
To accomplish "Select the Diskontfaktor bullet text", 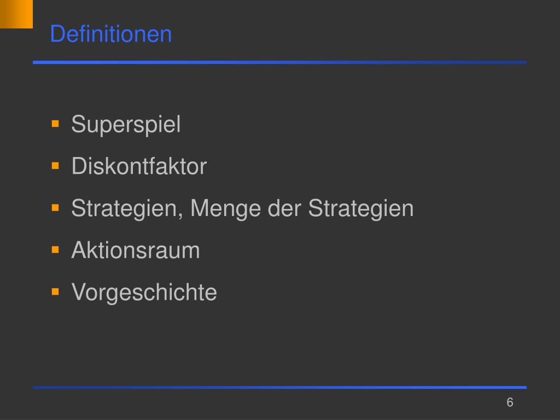I will 139,166.
